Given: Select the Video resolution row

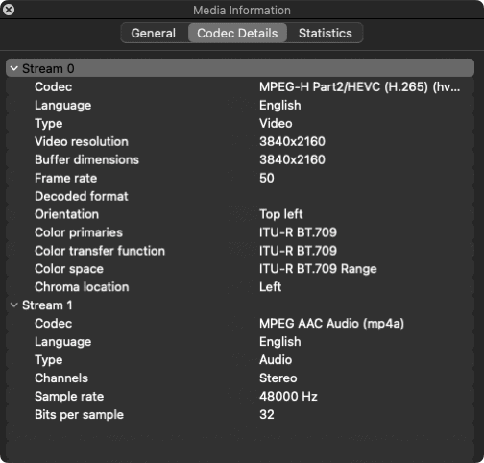Looking at the screenshot, I should [x=240, y=141].
